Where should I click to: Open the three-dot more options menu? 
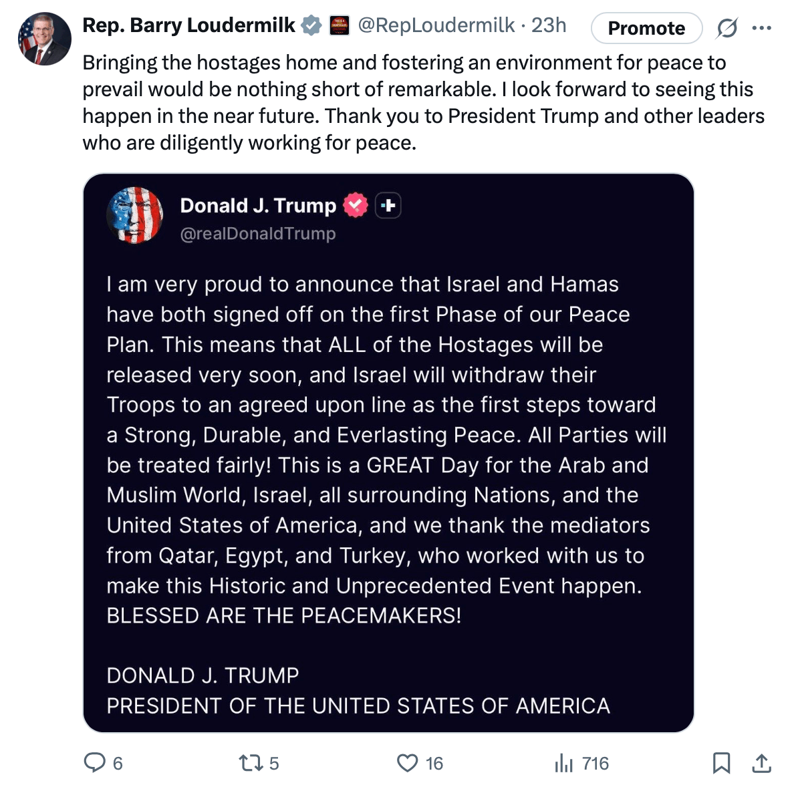762,28
